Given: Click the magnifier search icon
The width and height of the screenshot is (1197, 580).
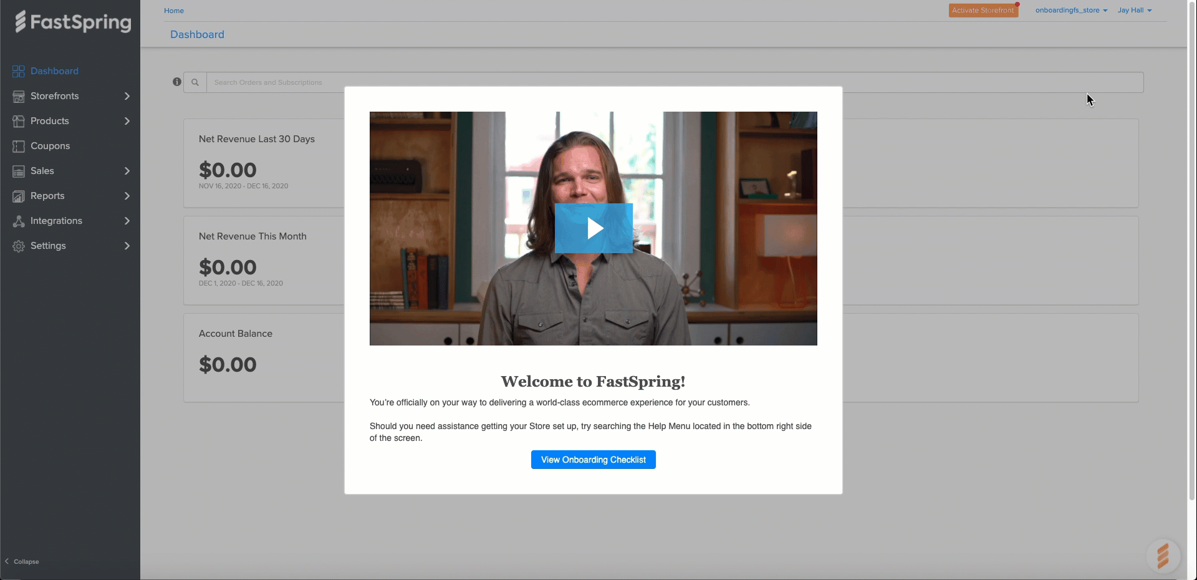Looking at the screenshot, I should click(195, 82).
